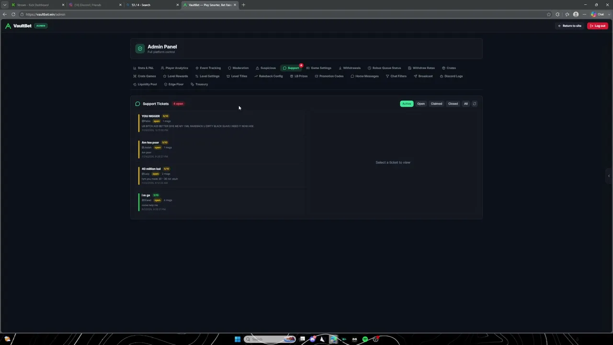Filter tickets by Open status

pyautogui.click(x=421, y=103)
